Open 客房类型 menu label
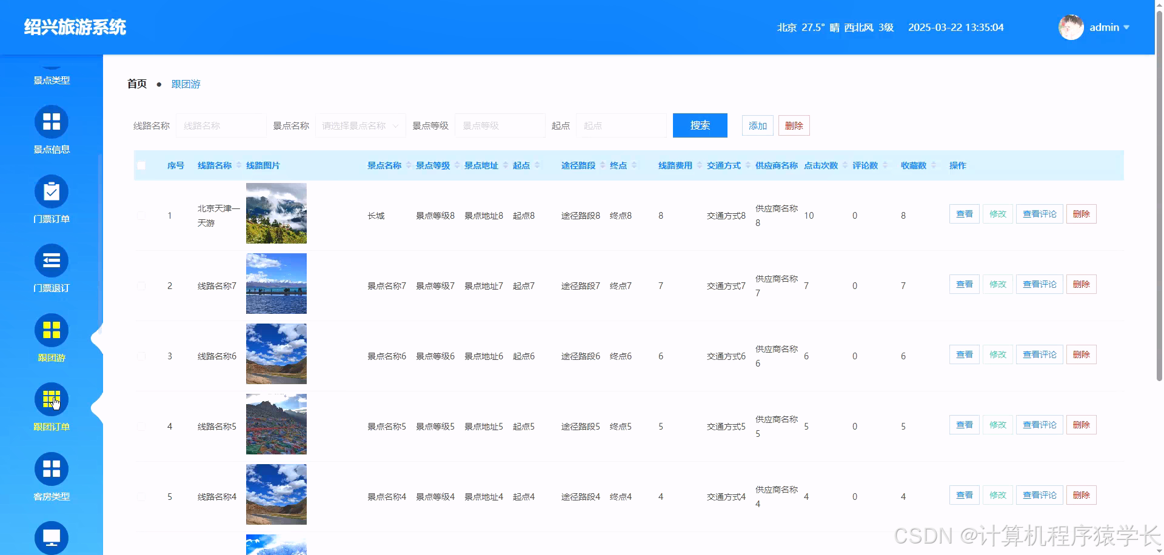 [x=52, y=496]
